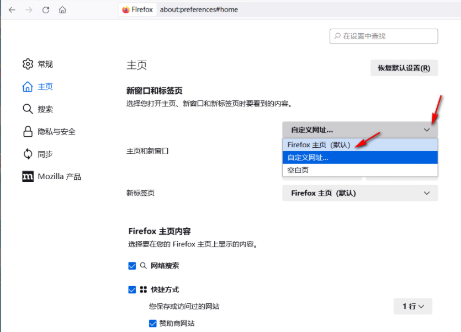Click the large 主页 page title
This screenshot has height=332, width=461.
137,65
